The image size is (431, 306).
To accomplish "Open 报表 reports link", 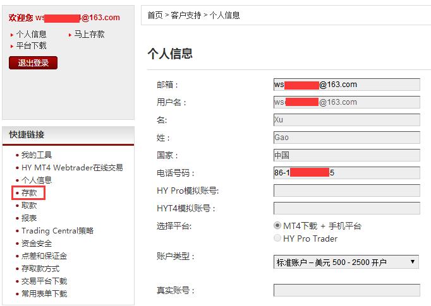I will 29,218.
